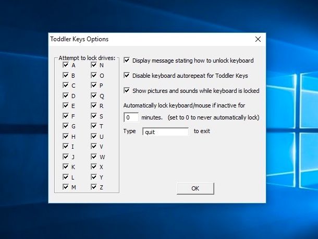The image size is (318, 239).
Task: Toggle Disable keyboard autorepeat checkbox
Action: [x=127, y=75]
